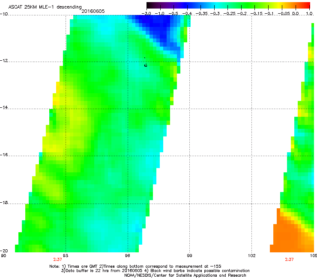317x278 pixels.
Task: Click note "2)Times along bottom correspond to measurement"
Action: (154, 266)
